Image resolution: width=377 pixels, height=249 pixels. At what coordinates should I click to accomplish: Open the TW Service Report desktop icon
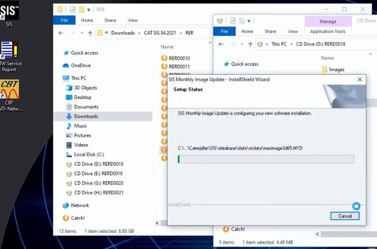(x=9, y=57)
